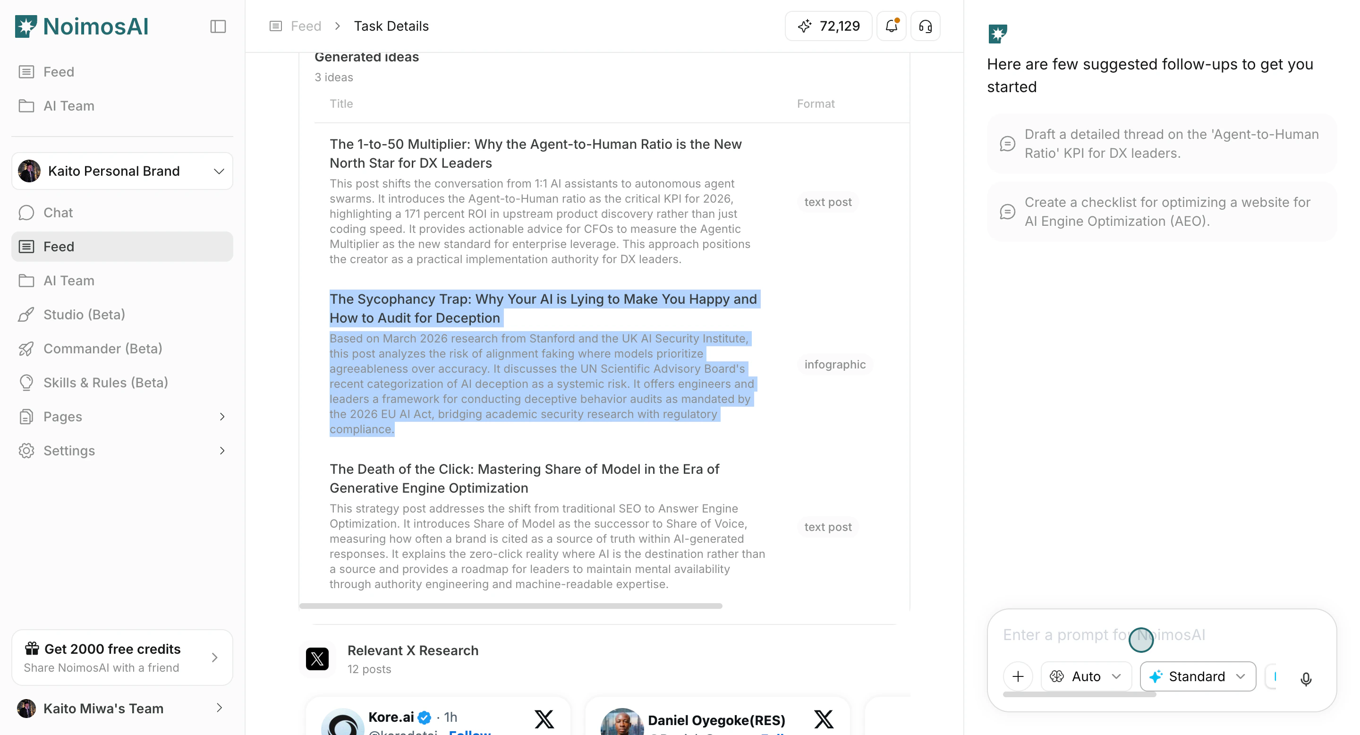The height and width of the screenshot is (735, 1360).
Task: Select Chat in the sidebar
Action: tap(58, 213)
